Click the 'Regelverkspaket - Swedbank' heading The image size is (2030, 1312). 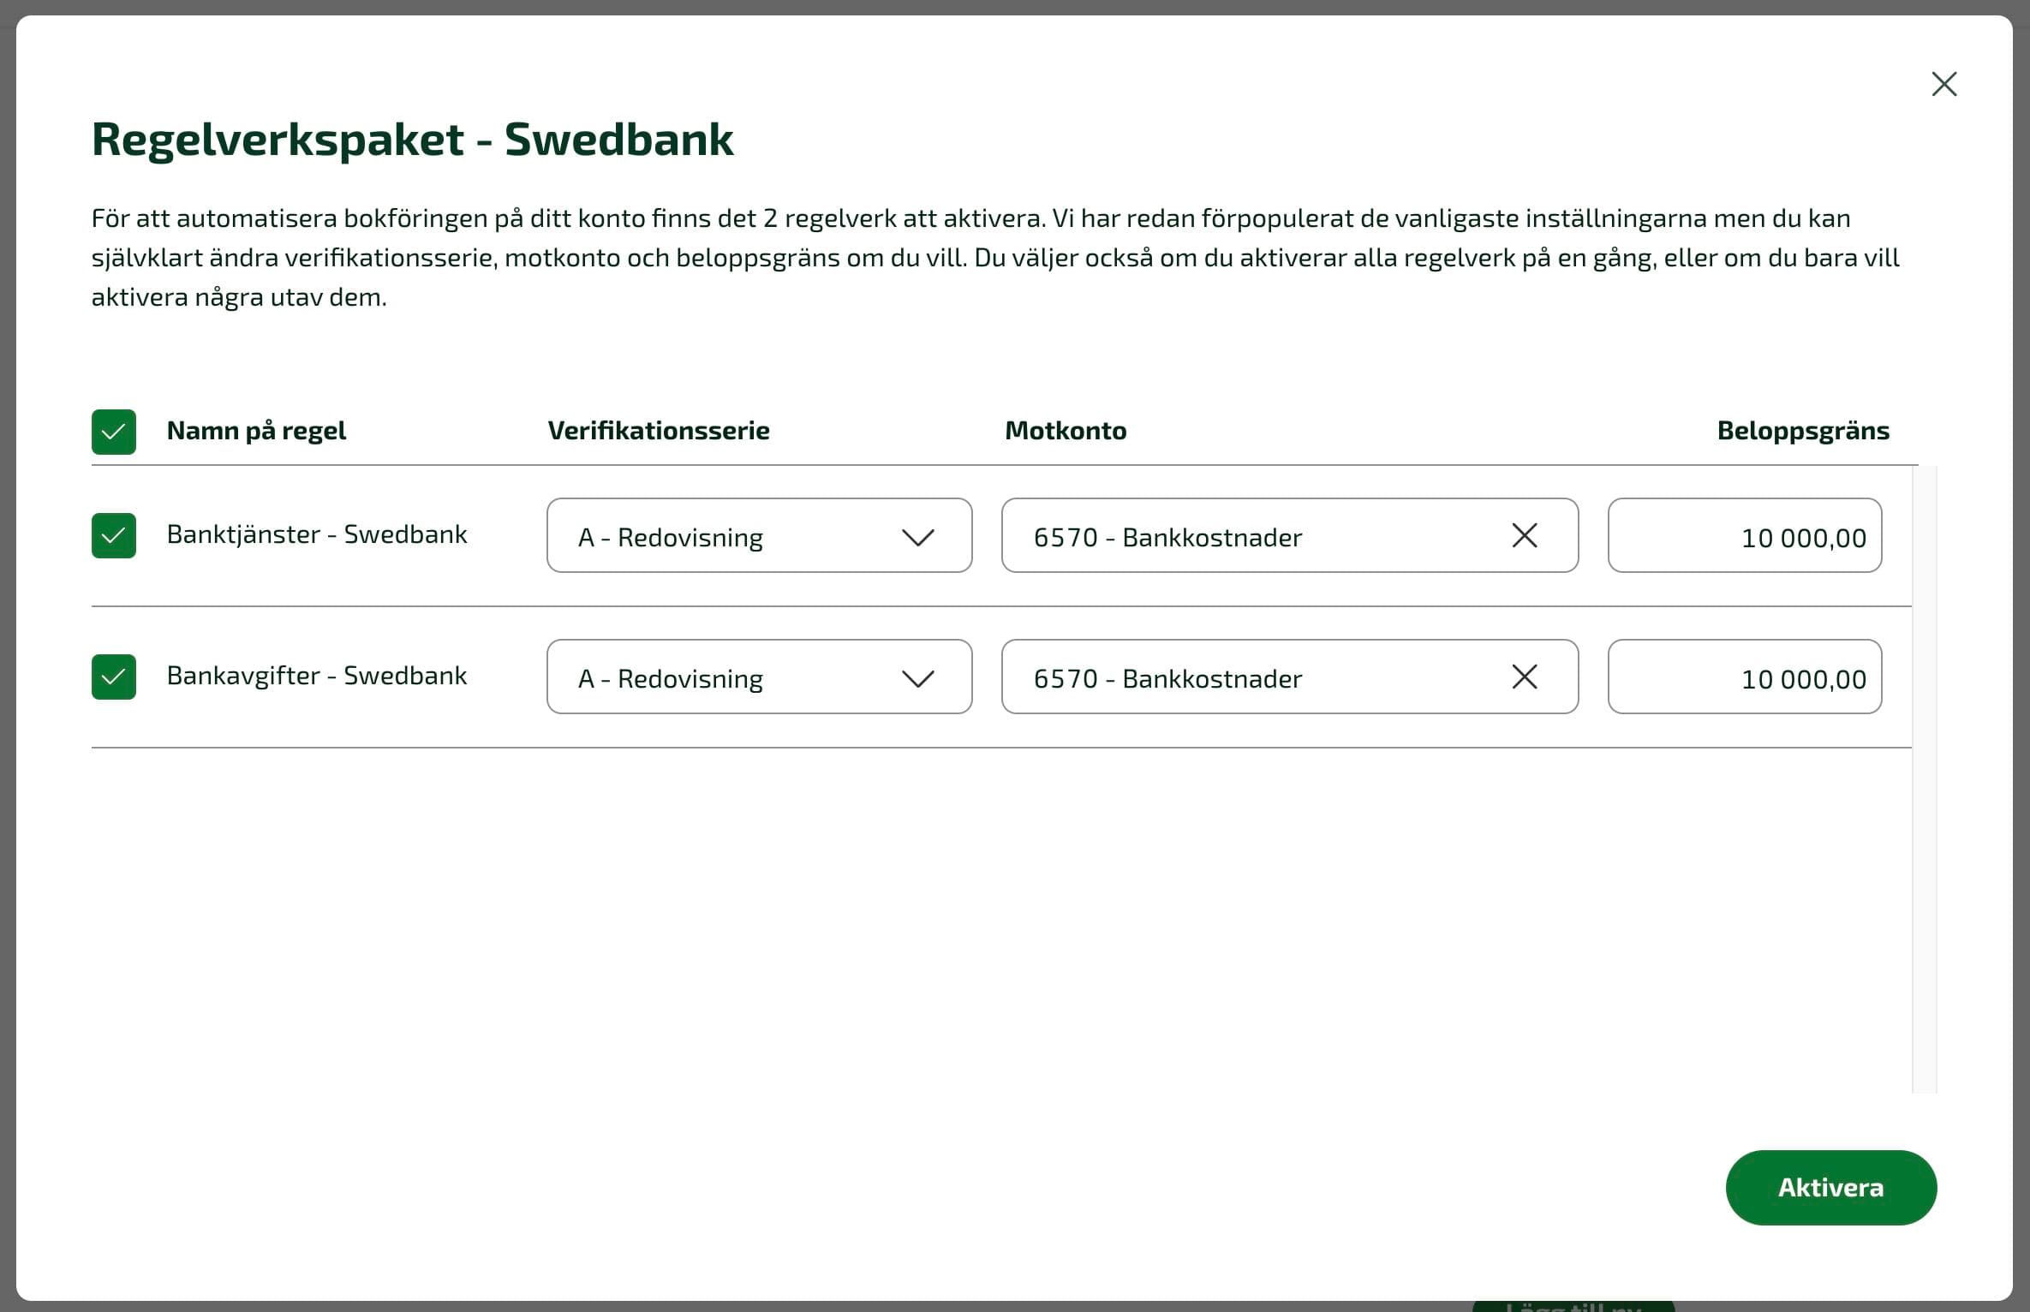[x=412, y=140]
